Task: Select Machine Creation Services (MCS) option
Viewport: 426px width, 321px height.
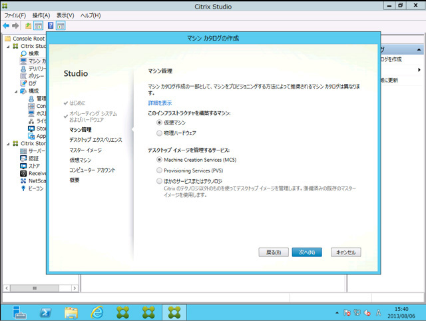Action: [x=159, y=160]
